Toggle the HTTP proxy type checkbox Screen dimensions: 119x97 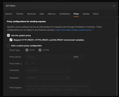click(x=27, y=50)
